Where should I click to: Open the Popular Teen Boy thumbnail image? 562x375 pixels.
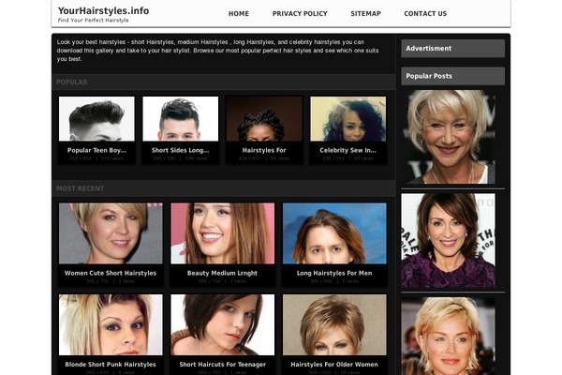96,118
